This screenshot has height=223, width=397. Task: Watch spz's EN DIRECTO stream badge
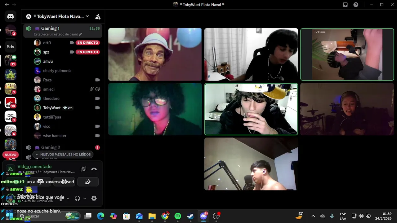click(x=88, y=52)
